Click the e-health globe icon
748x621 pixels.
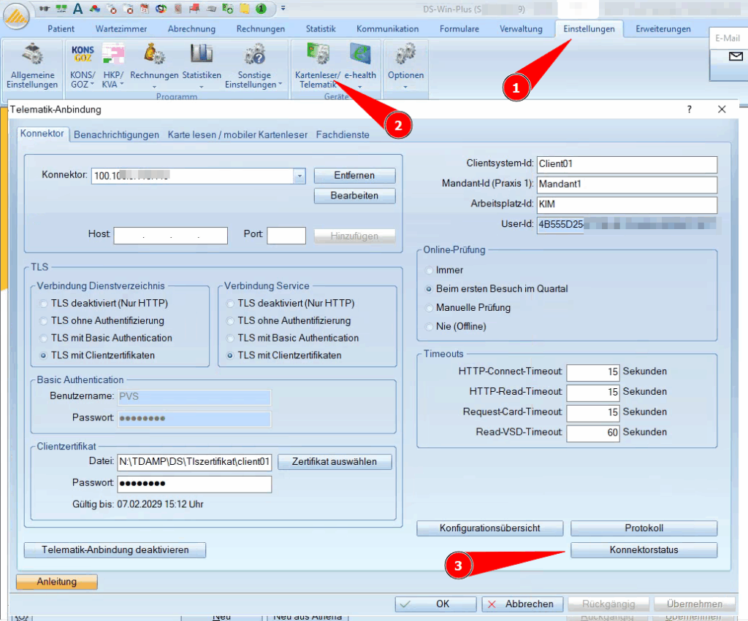click(x=360, y=55)
